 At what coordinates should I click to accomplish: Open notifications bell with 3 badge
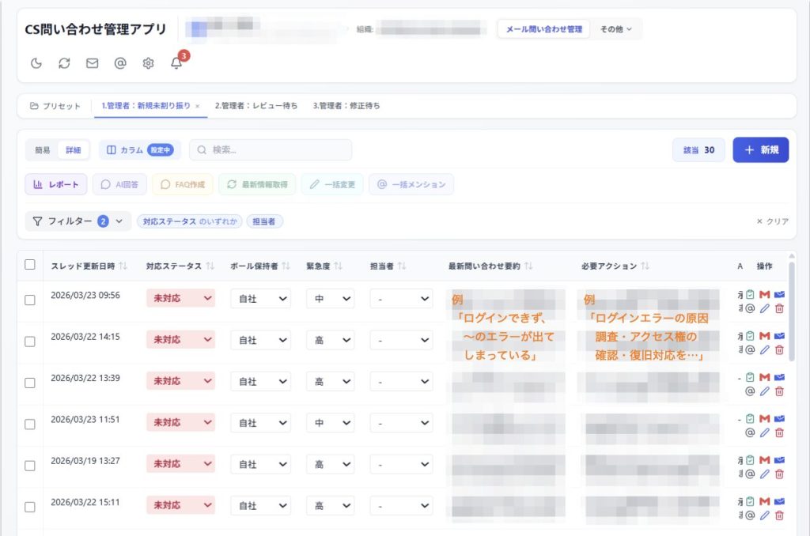177,62
